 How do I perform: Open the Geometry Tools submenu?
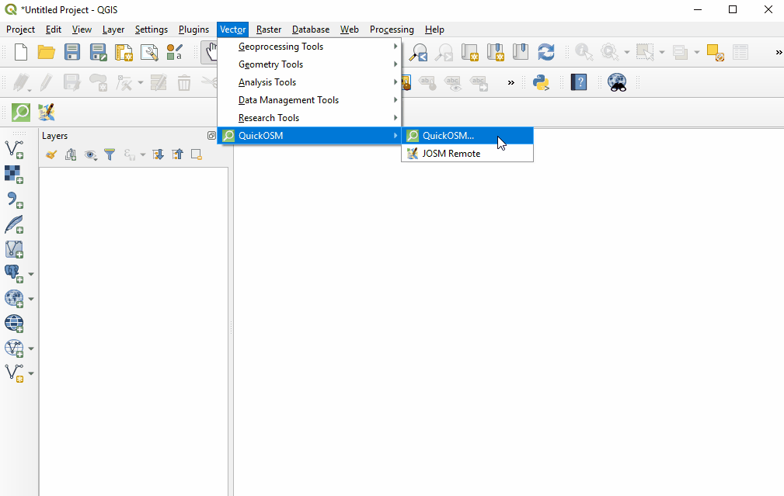309,64
